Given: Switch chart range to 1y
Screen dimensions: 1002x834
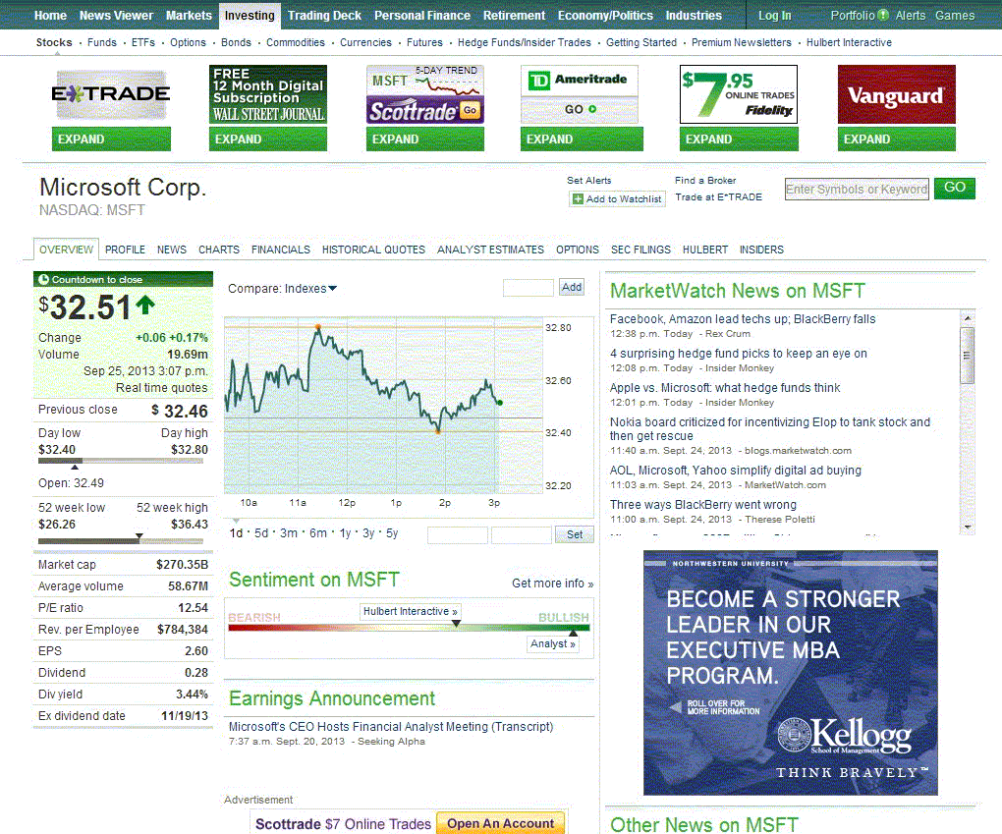Looking at the screenshot, I should (345, 533).
